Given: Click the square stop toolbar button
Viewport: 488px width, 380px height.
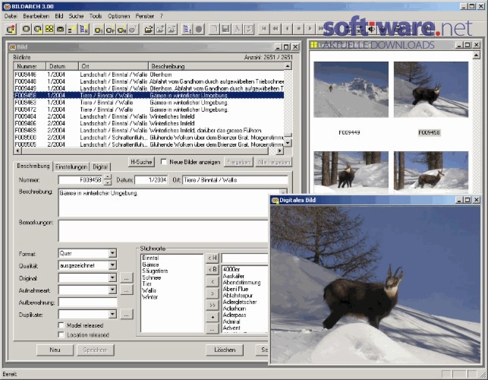Looking at the screenshot, I should click(298, 29).
